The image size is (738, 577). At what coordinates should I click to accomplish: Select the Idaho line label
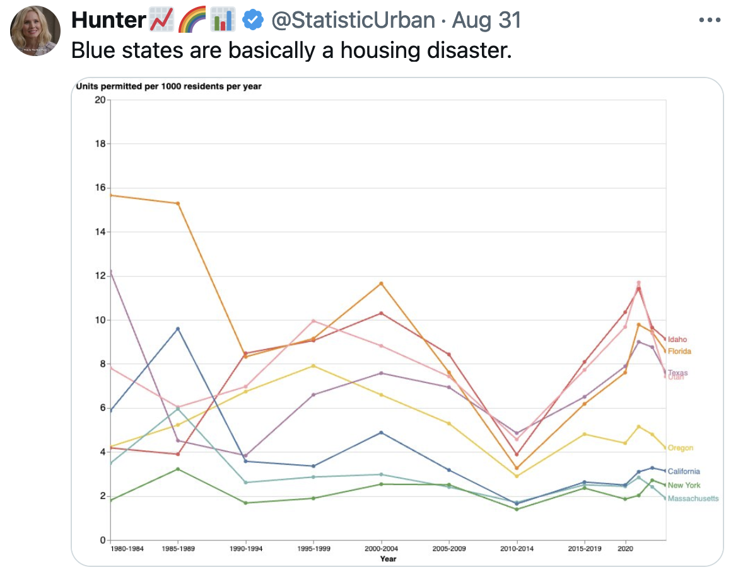(x=677, y=340)
